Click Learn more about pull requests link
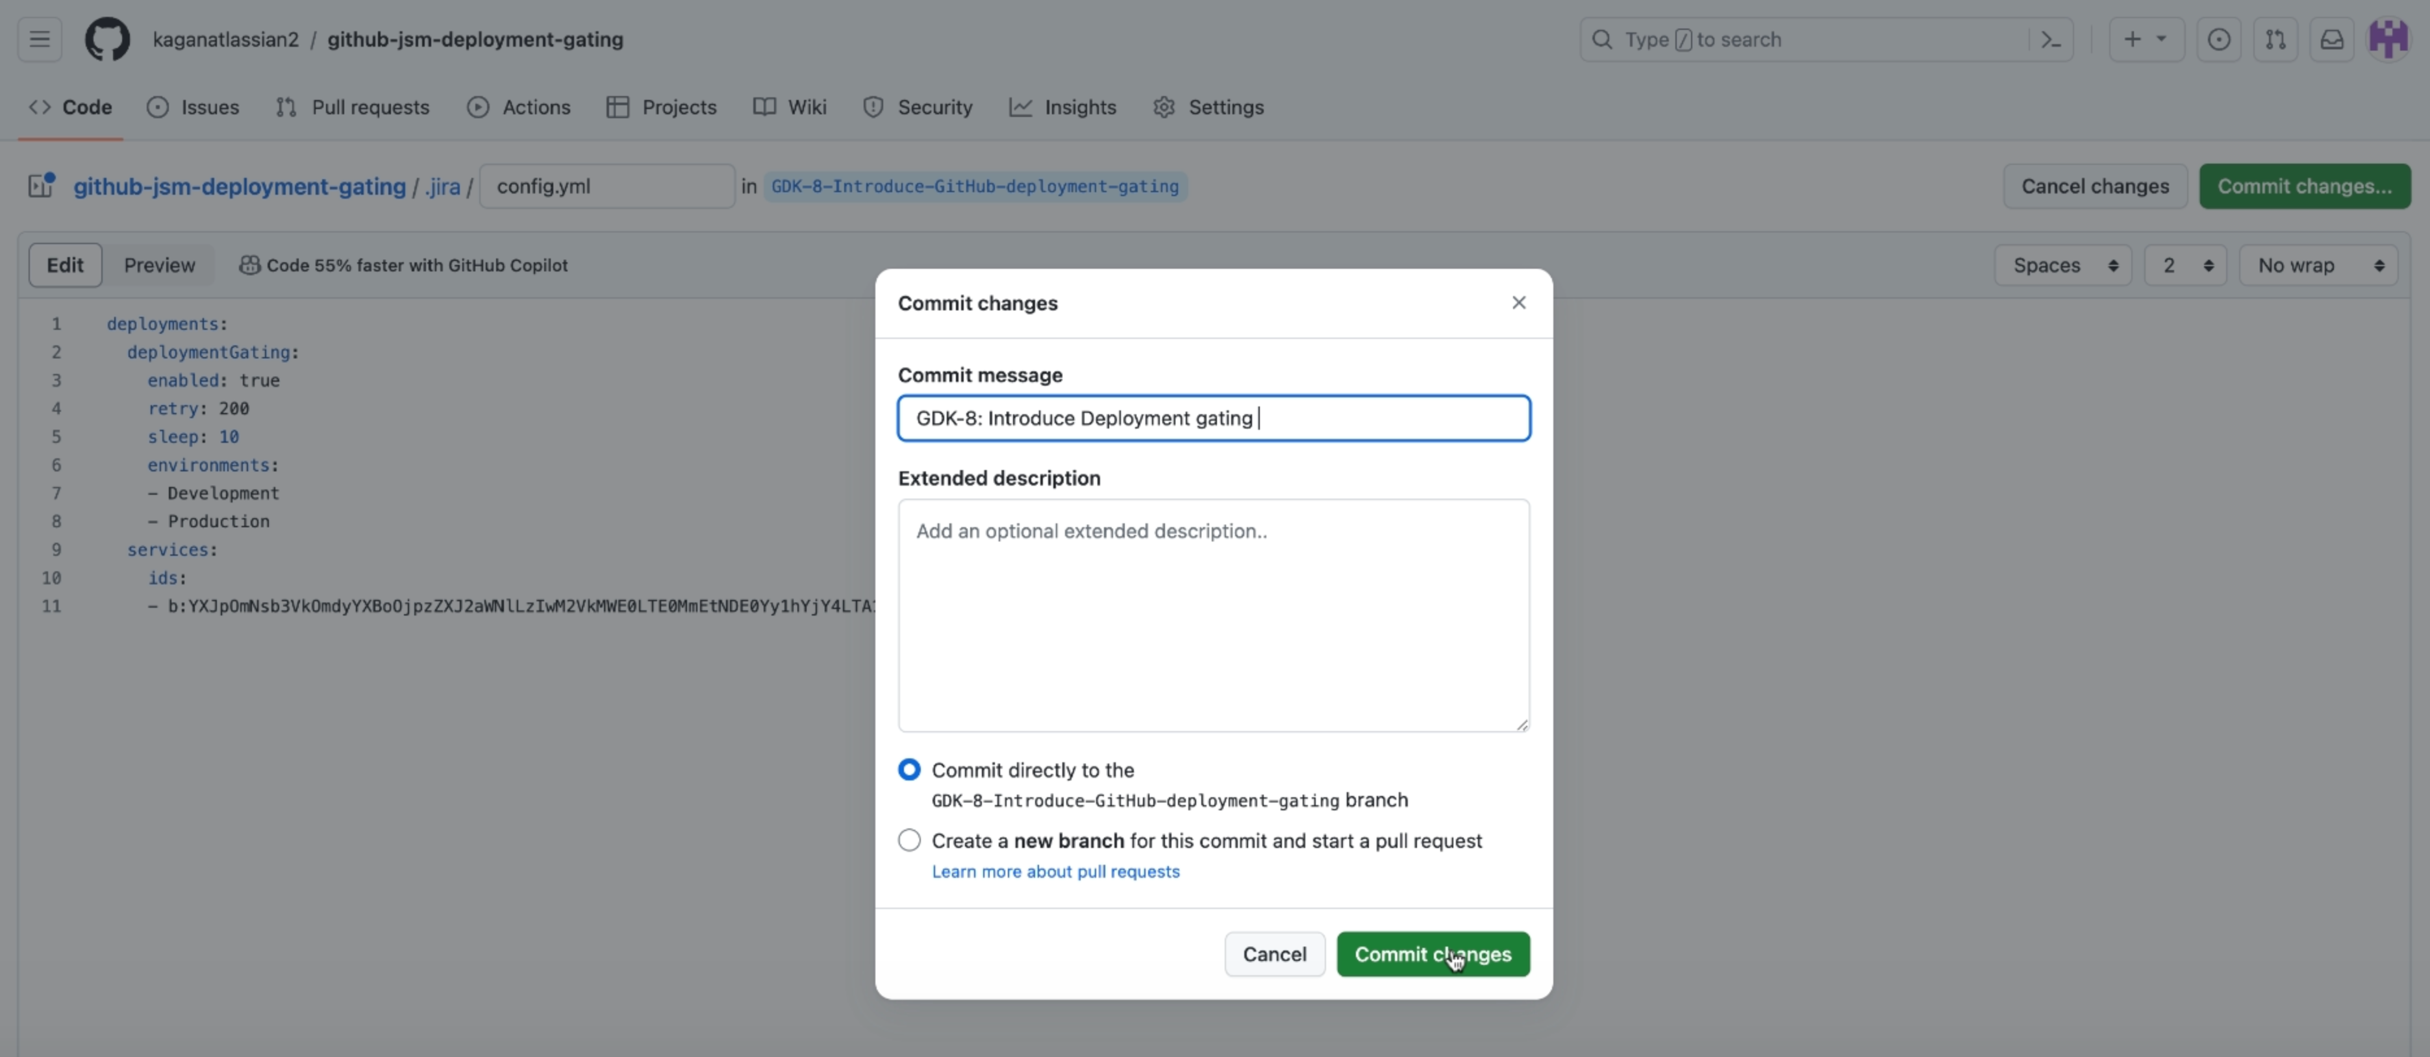Screen dimensions: 2430x1057 pyautogui.click(x=1055, y=872)
